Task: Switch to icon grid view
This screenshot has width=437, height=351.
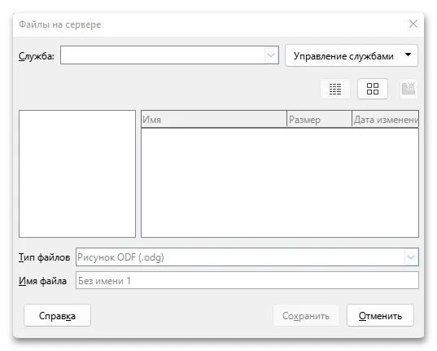Action: pyautogui.click(x=373, y=89)
